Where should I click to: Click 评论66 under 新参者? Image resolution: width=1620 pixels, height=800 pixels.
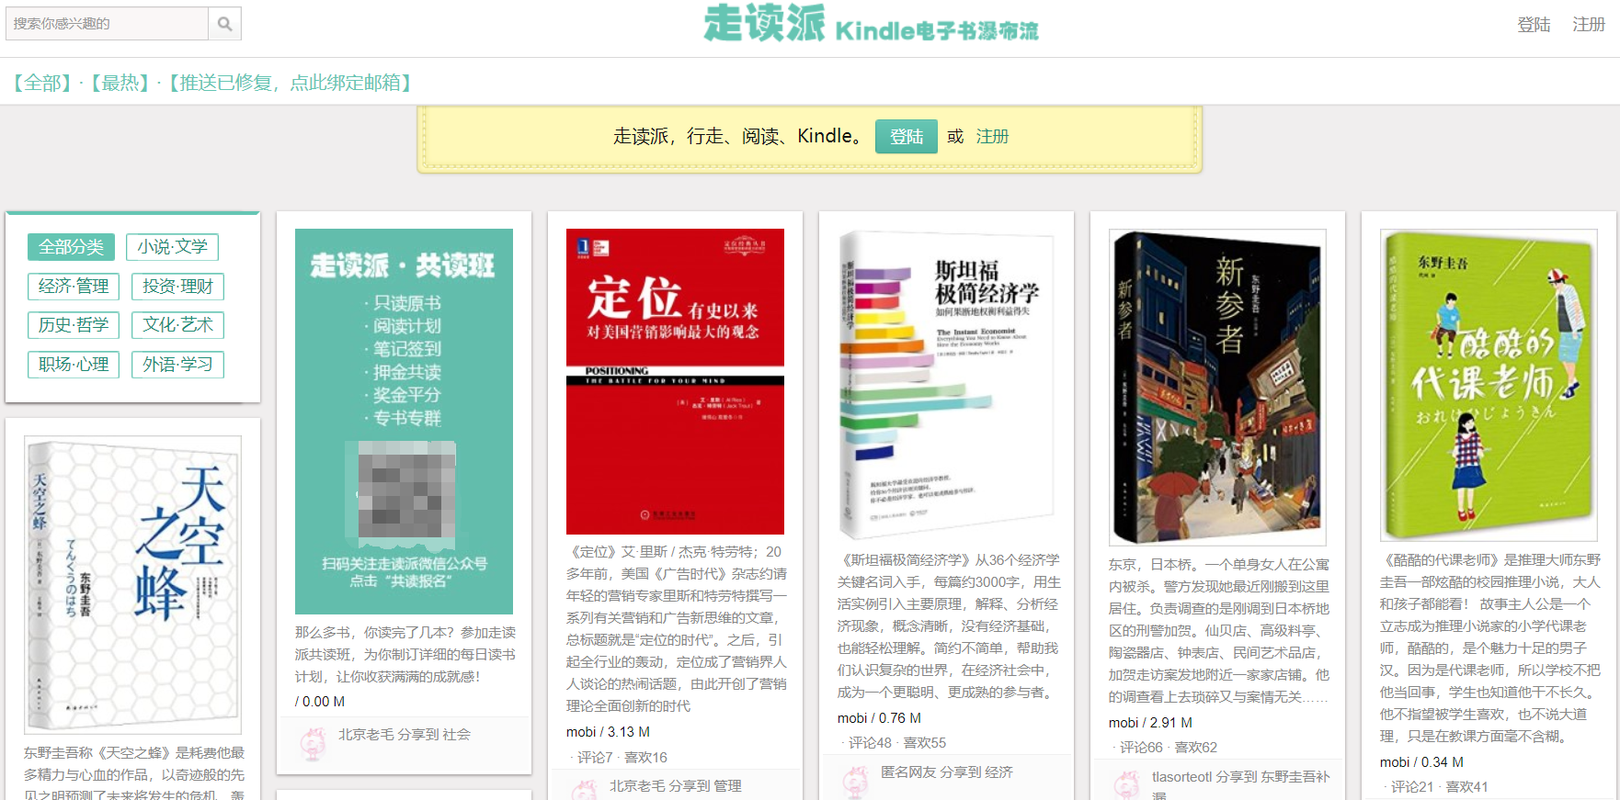point(1141,747)
